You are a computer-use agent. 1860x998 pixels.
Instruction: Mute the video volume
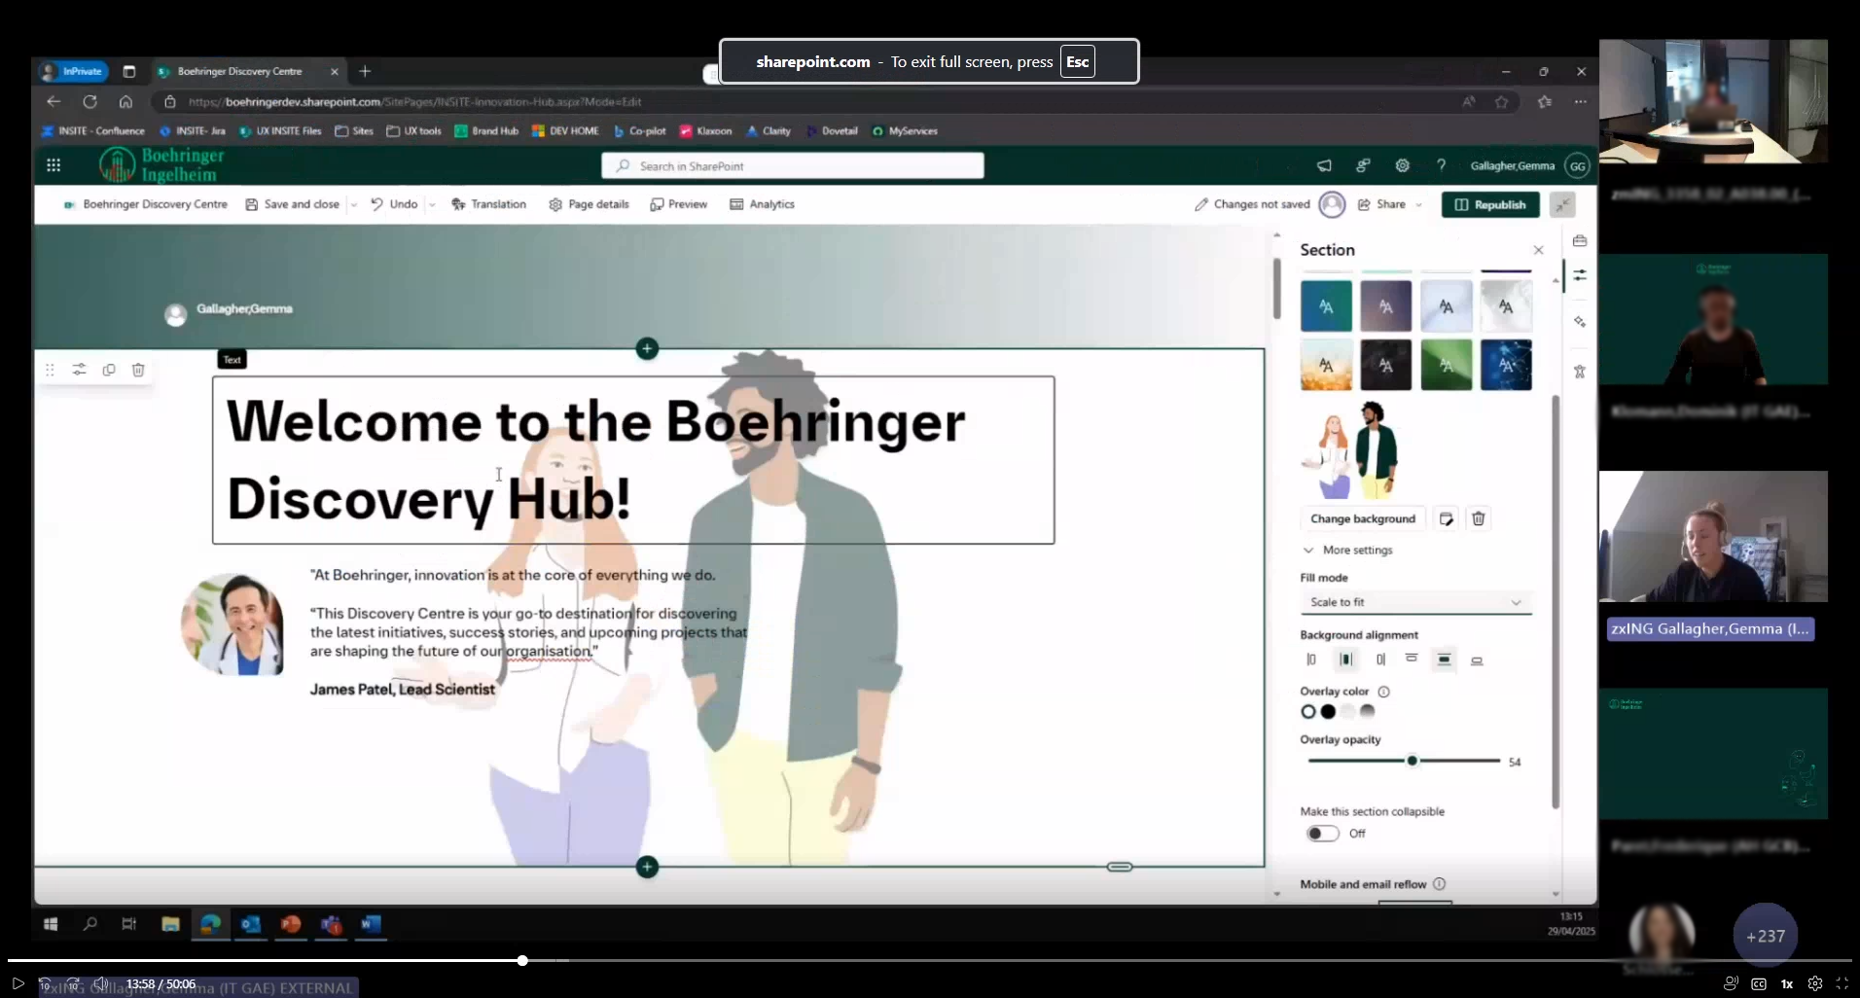tap(100, 983)
